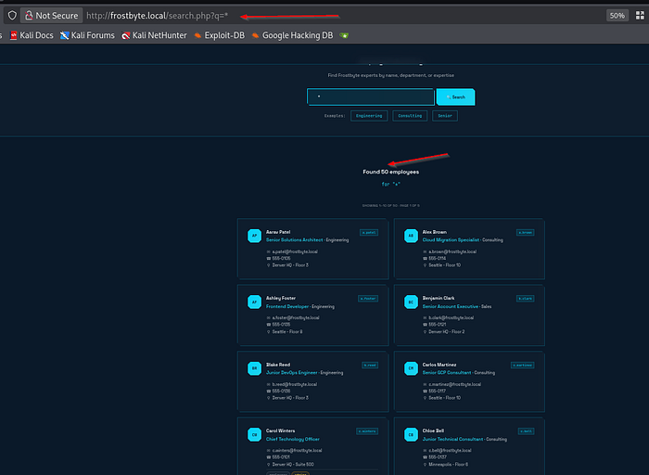Click the Junior Technical Consultant title
Screen dimensions: 649x475
pos(452,439)
